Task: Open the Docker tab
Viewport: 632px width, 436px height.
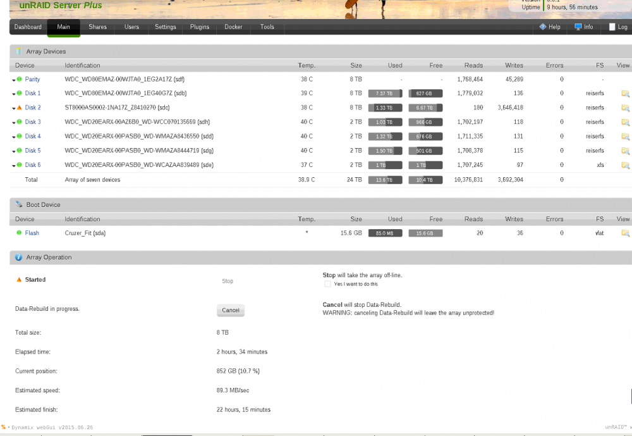Action: point(233,27)
